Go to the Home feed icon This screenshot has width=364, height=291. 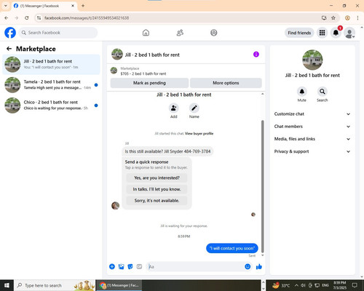(x=146, y=33)
